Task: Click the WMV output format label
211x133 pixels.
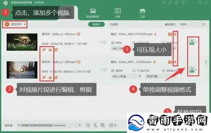Action: [119, 70]
